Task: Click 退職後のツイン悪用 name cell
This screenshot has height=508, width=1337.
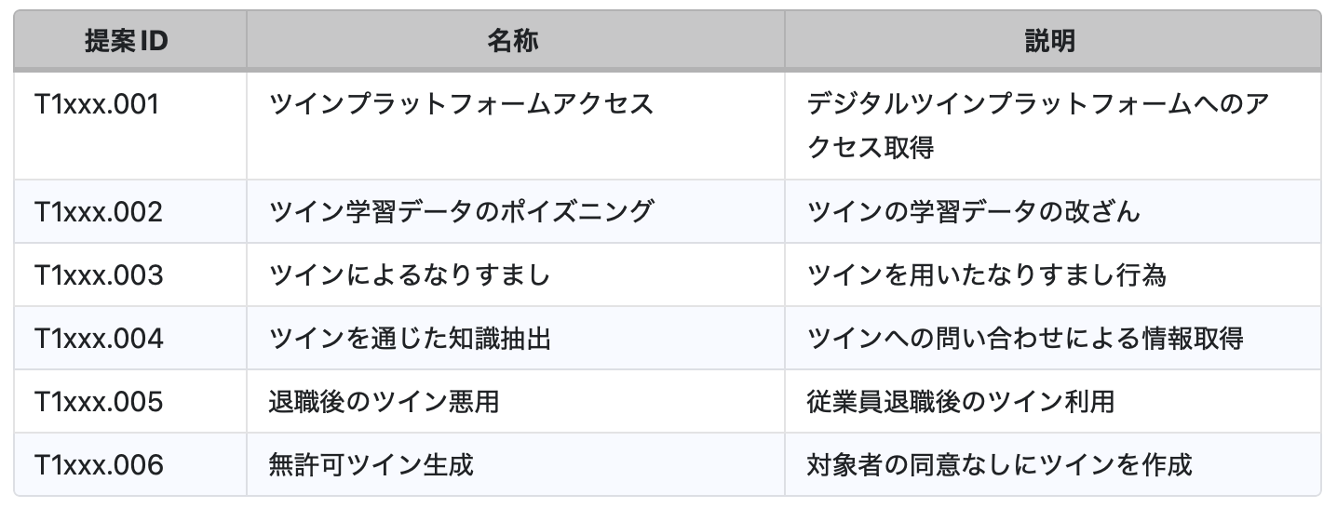Action: (x=385, y=401)
